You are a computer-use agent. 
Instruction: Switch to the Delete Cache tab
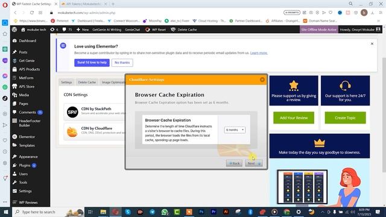[x=87, y=82]
